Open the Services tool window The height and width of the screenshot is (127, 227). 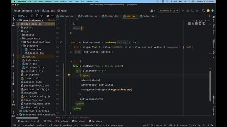95,121
